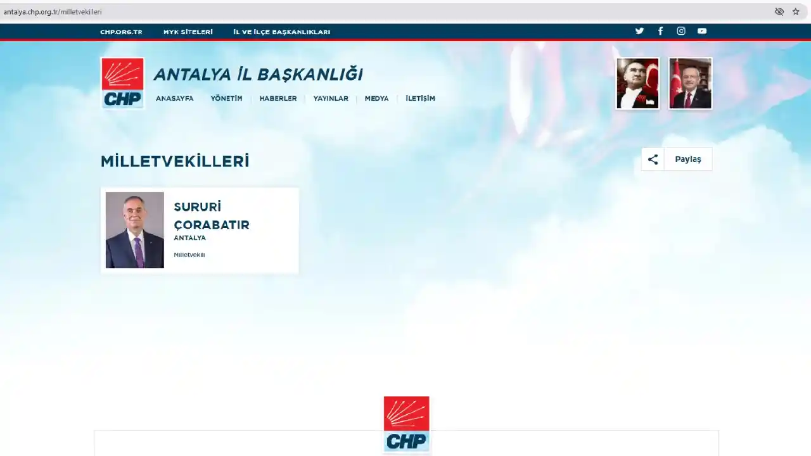This screenshot has height=456, width=811.
Task: Open Sururi Çorabatır name link
Action: [x=212, y=215]
